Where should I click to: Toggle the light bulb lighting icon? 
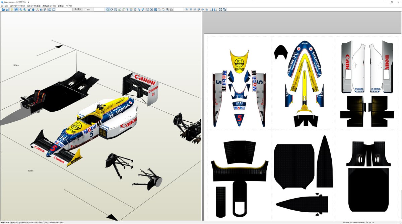pyautogui.click(x=12, y=10)
